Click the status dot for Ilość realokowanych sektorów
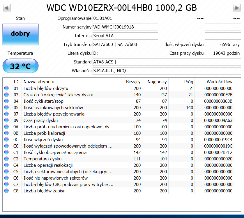The width and height of the screenshot is (244, 218). pos(6,107)
